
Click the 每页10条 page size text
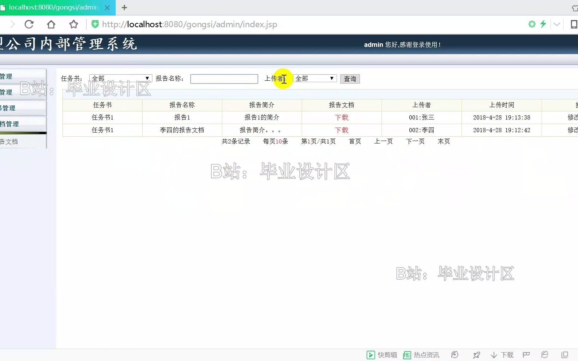(x=276, y=141)
